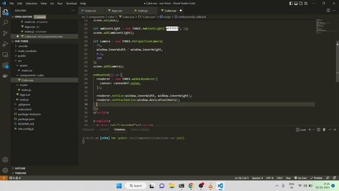Open editor more actions ellipsis

pyautogui.click(x=334, y=11)
